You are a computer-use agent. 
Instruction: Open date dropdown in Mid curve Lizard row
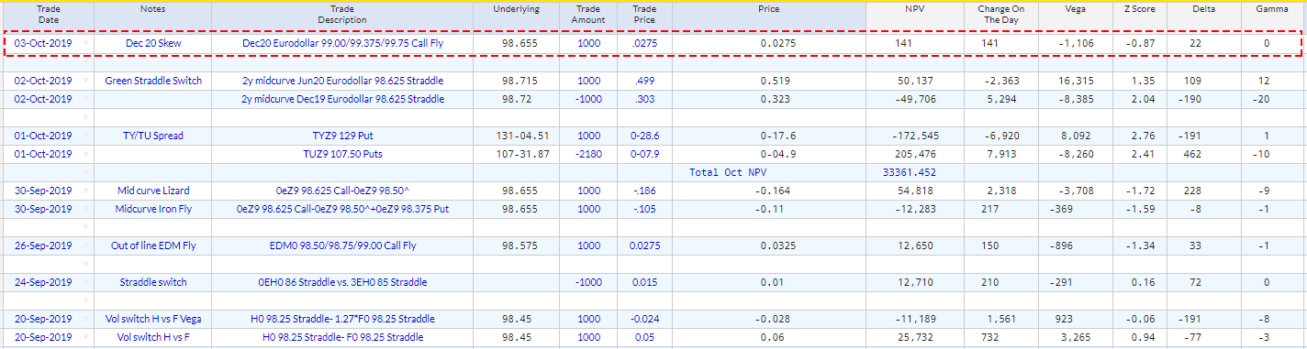click(87, 191)
